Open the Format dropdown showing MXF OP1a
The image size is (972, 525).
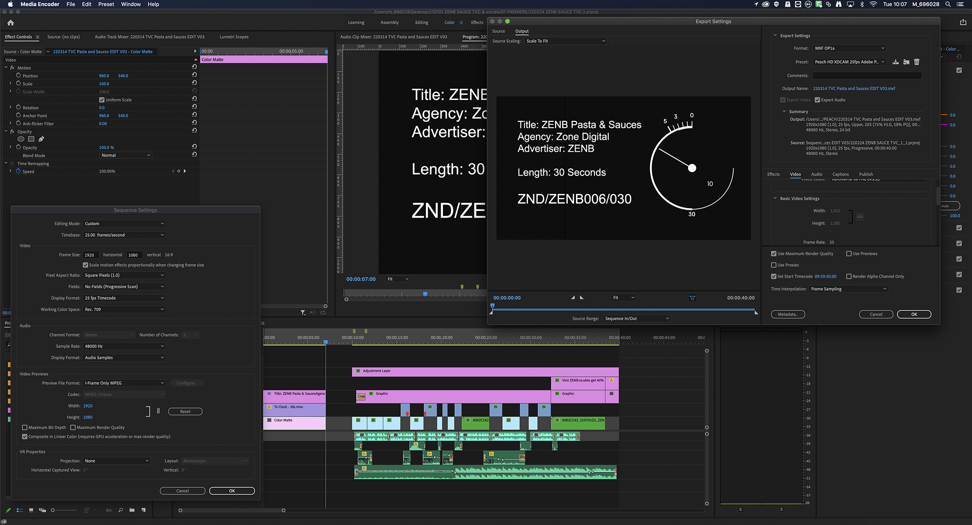coord(849,48)
